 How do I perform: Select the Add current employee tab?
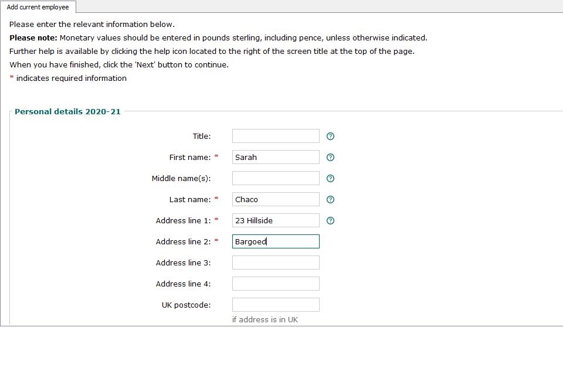[38, 8]
